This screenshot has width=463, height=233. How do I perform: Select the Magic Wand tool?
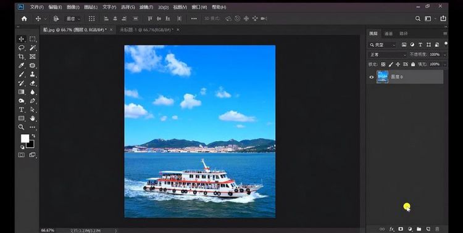[33, 48]
